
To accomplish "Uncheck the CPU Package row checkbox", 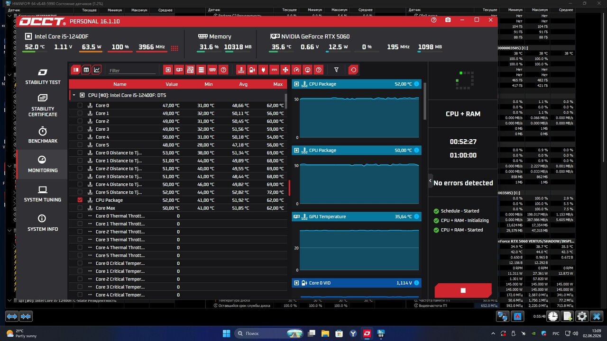I will pyautogui.click(x=80, y=200).
